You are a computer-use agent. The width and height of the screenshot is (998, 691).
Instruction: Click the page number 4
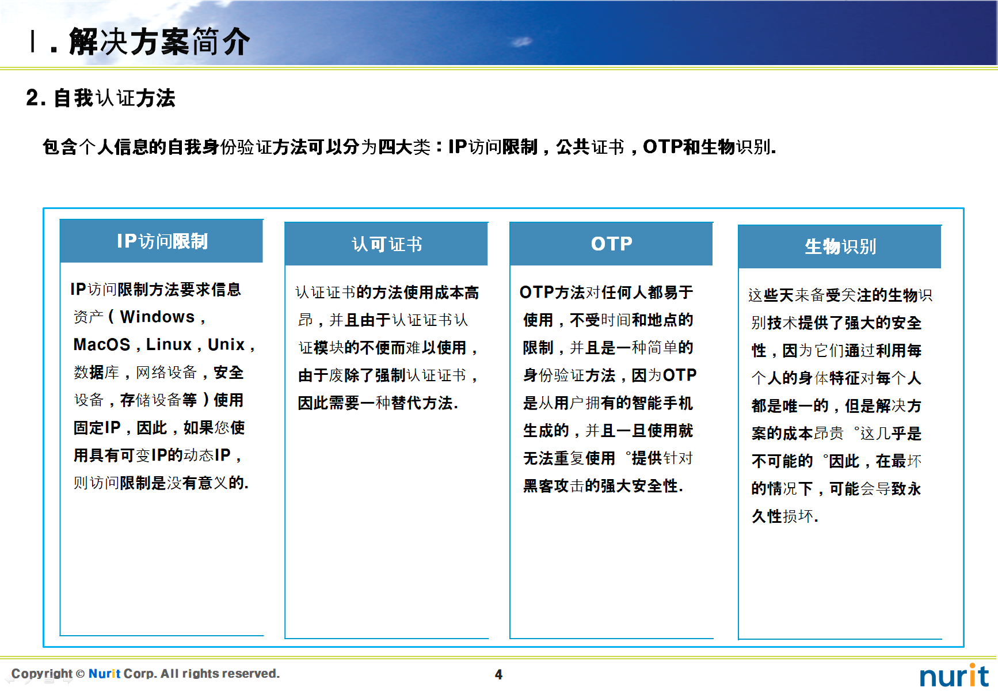click(498, 674)
